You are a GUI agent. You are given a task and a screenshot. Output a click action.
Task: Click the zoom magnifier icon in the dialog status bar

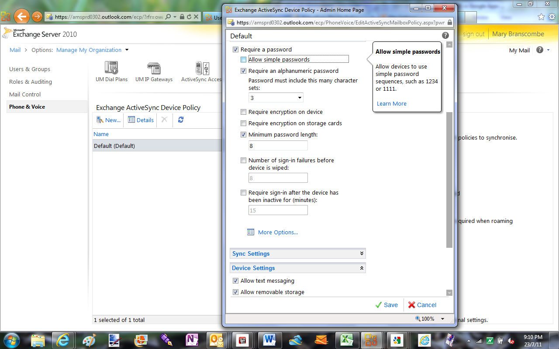tap(418, 319)
